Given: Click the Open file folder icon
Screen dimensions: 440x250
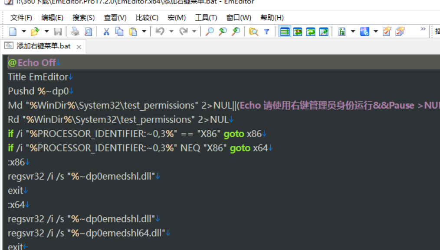Looking at the screenshot, I should pos(35,32).
